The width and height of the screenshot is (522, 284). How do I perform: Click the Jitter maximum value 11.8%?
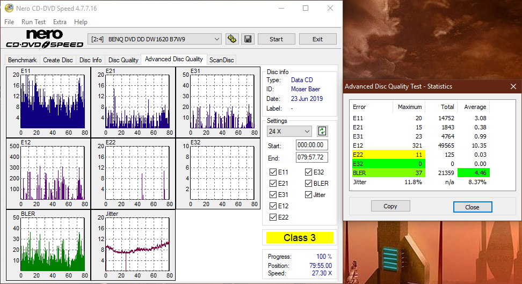(x=413, y=182)
